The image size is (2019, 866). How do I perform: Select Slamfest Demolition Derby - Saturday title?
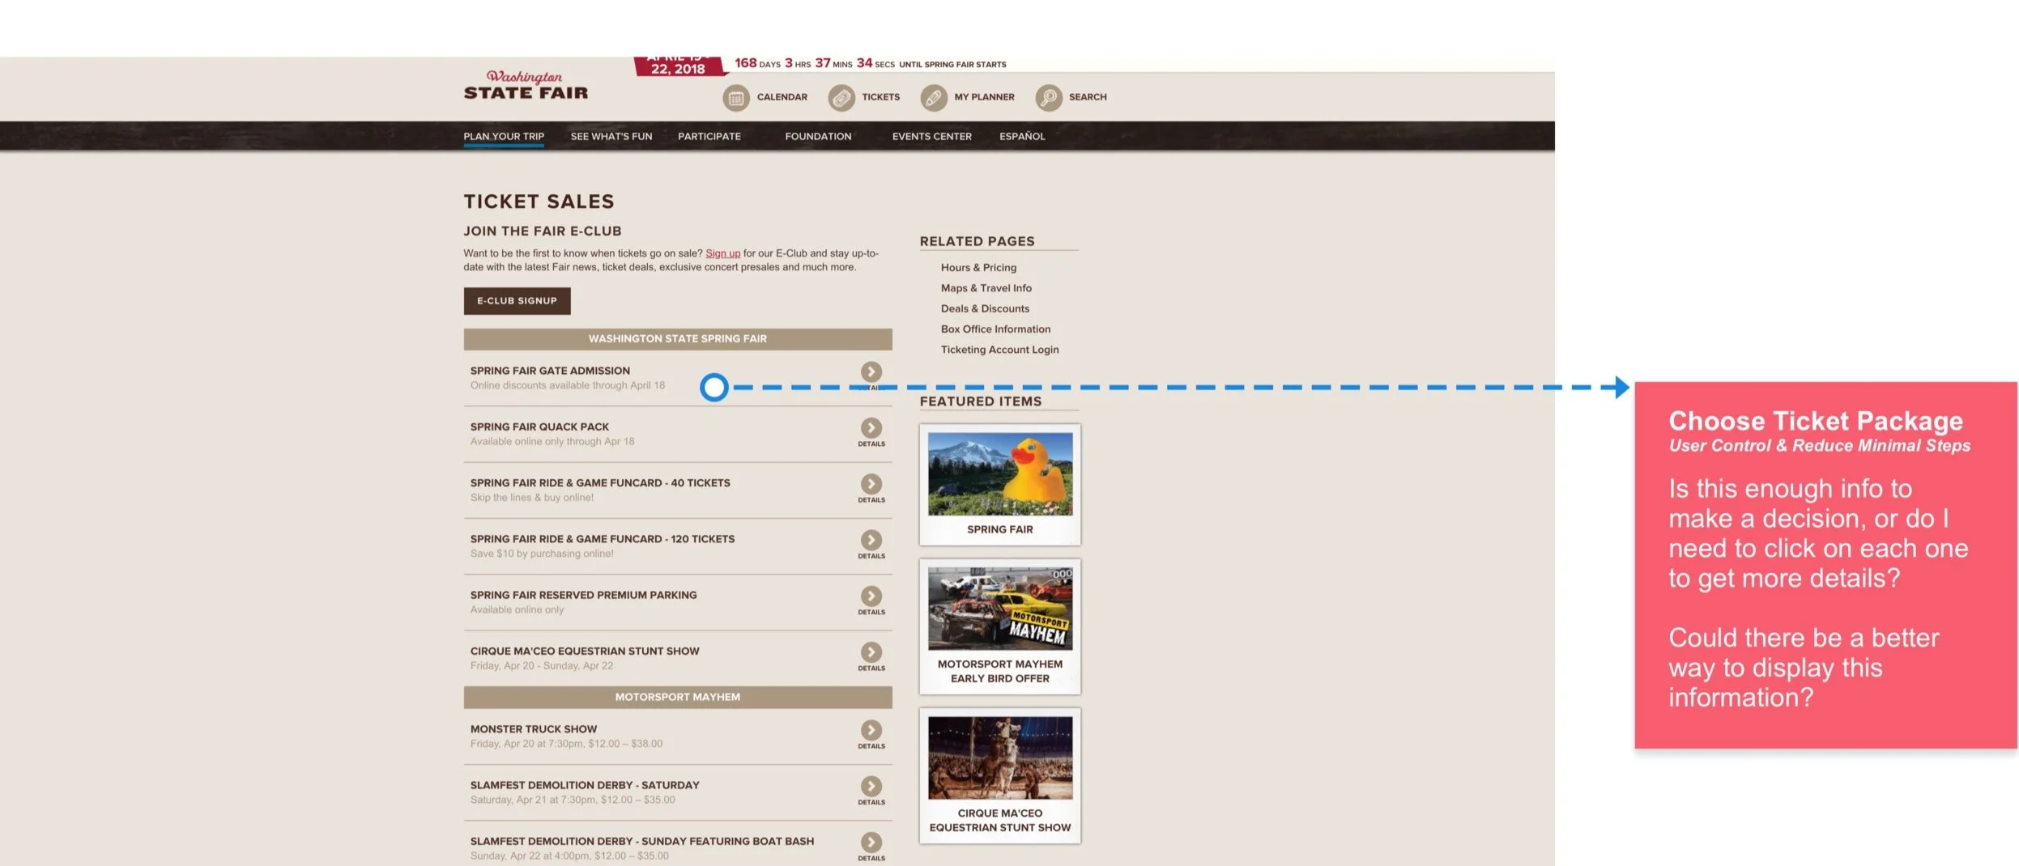[585, 785]
